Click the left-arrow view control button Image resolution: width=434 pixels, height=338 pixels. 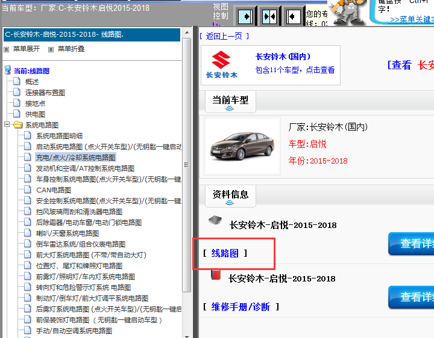tap(293, 17)
